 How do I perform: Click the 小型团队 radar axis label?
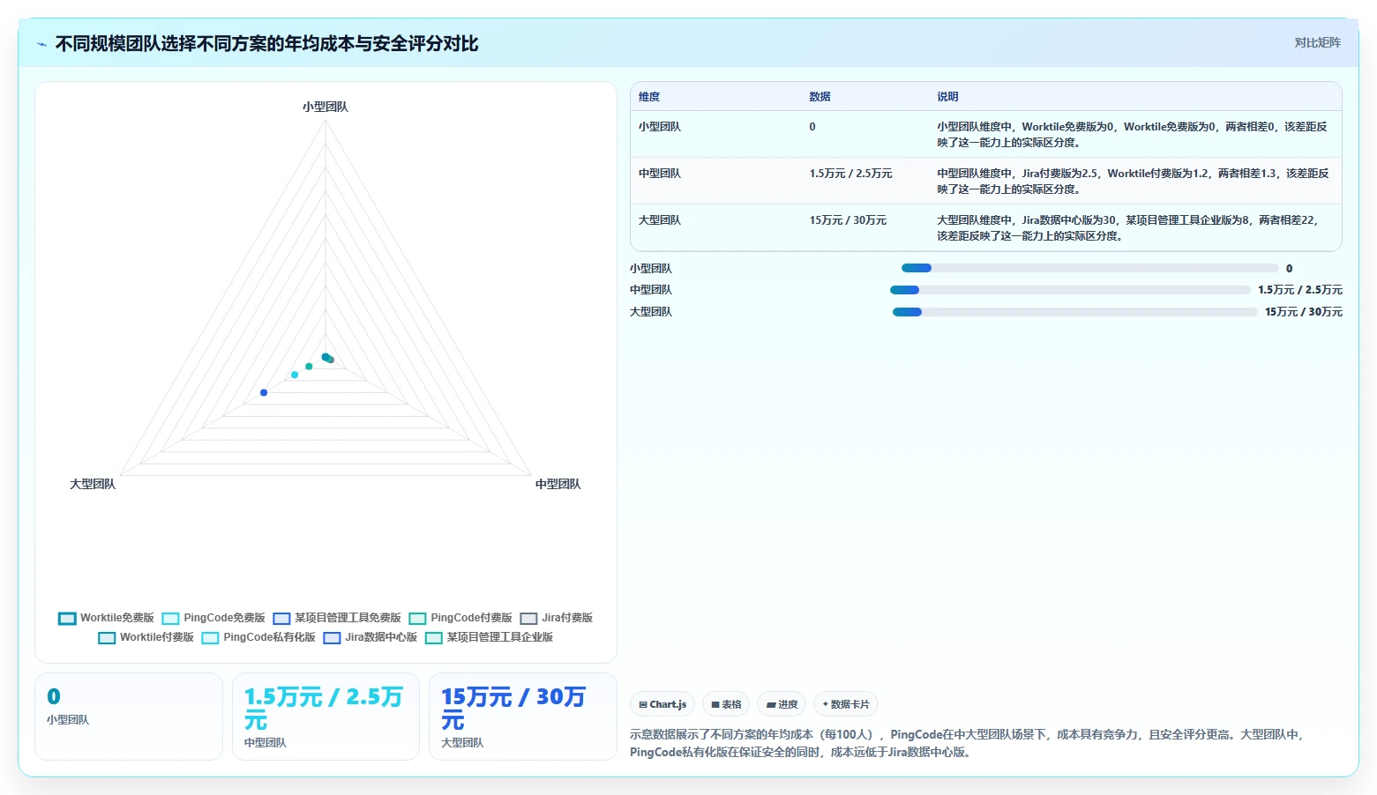(326, 107)
